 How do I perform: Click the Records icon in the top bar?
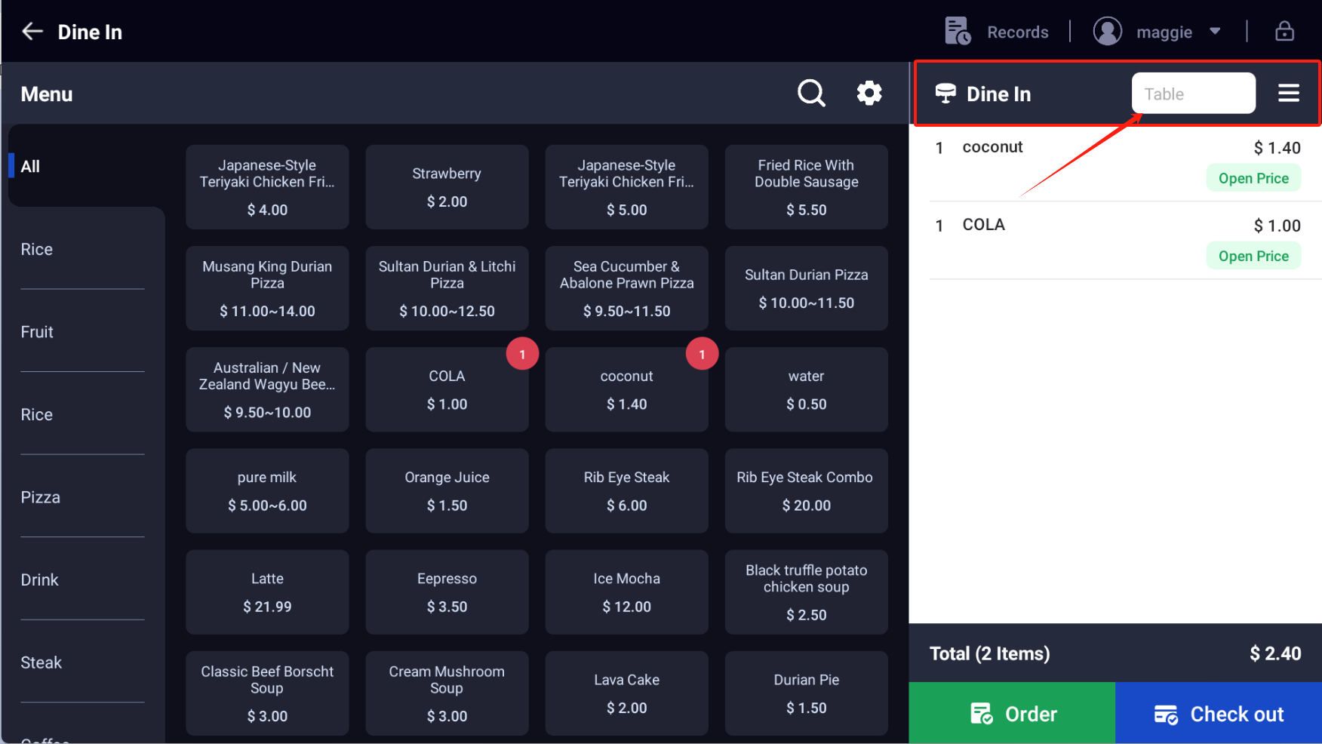point(957,31)
